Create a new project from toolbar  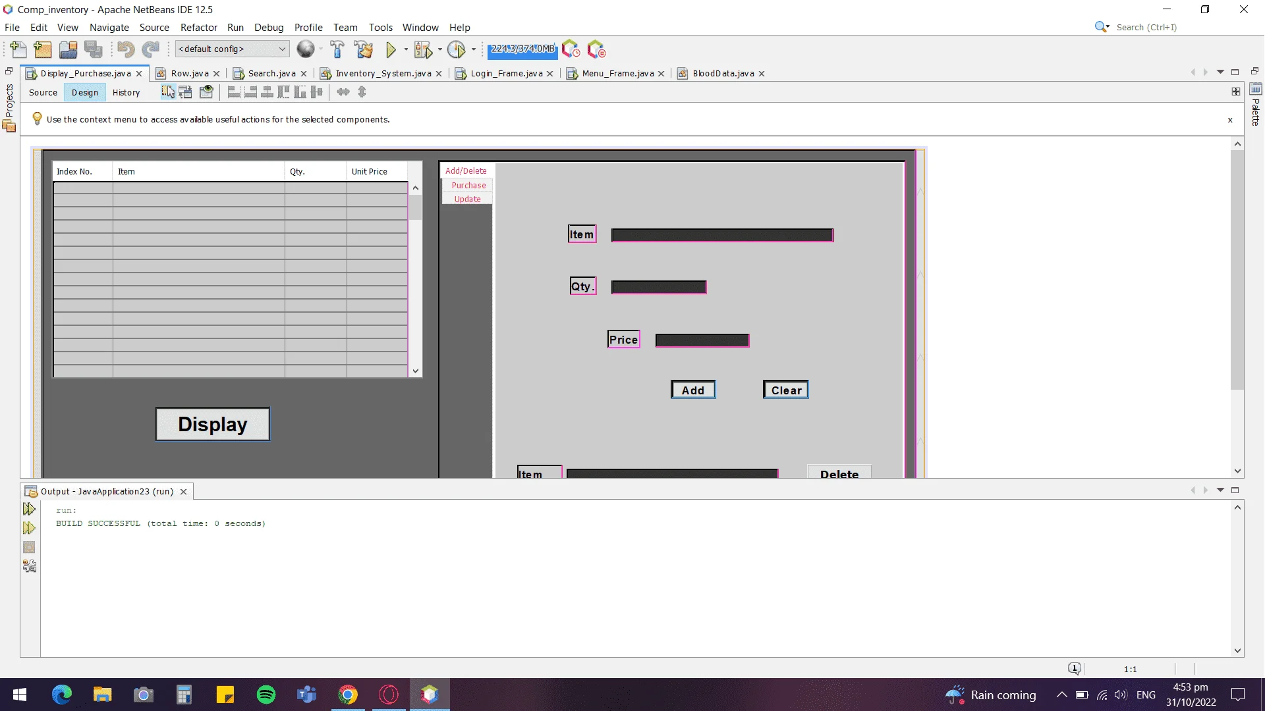(43, 49)
